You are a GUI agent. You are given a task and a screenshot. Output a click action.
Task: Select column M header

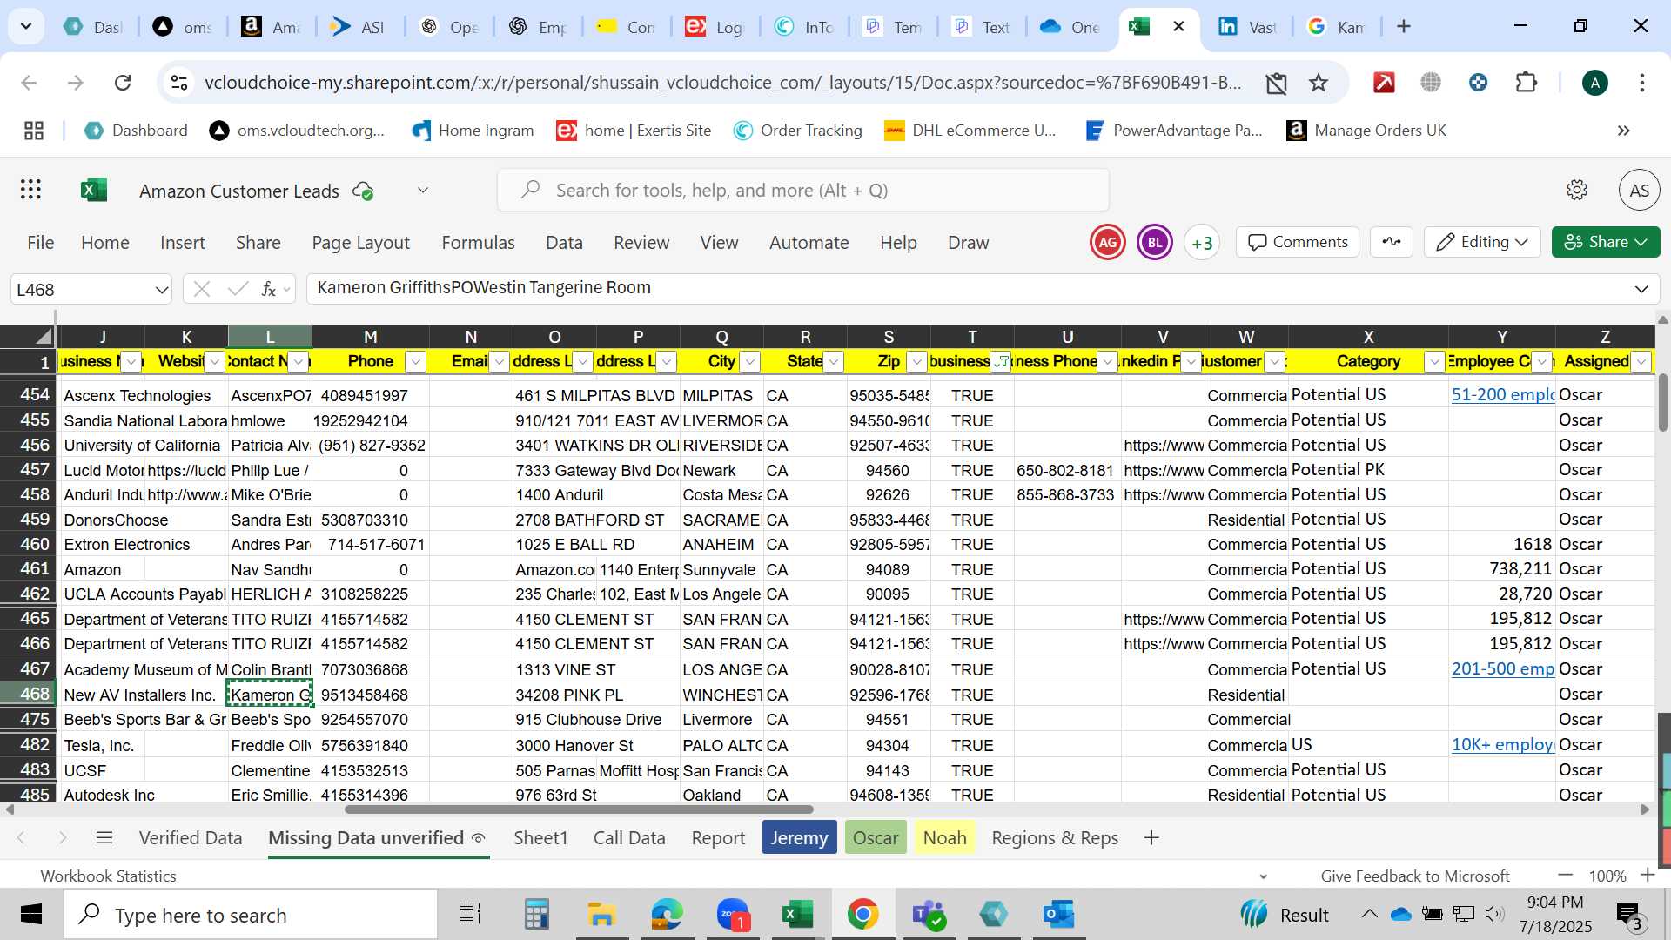tap(371, 337)
